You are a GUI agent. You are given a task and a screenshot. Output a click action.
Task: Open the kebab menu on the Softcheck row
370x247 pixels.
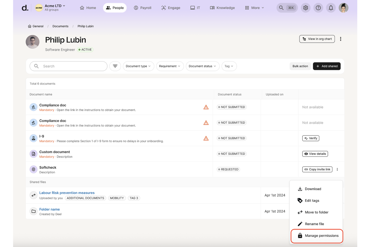(337, 169)
